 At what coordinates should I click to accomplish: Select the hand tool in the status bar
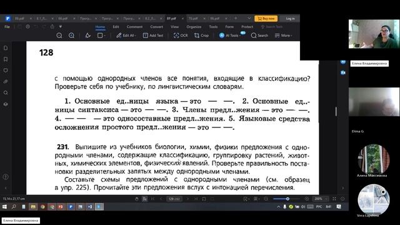click(137, 199)
